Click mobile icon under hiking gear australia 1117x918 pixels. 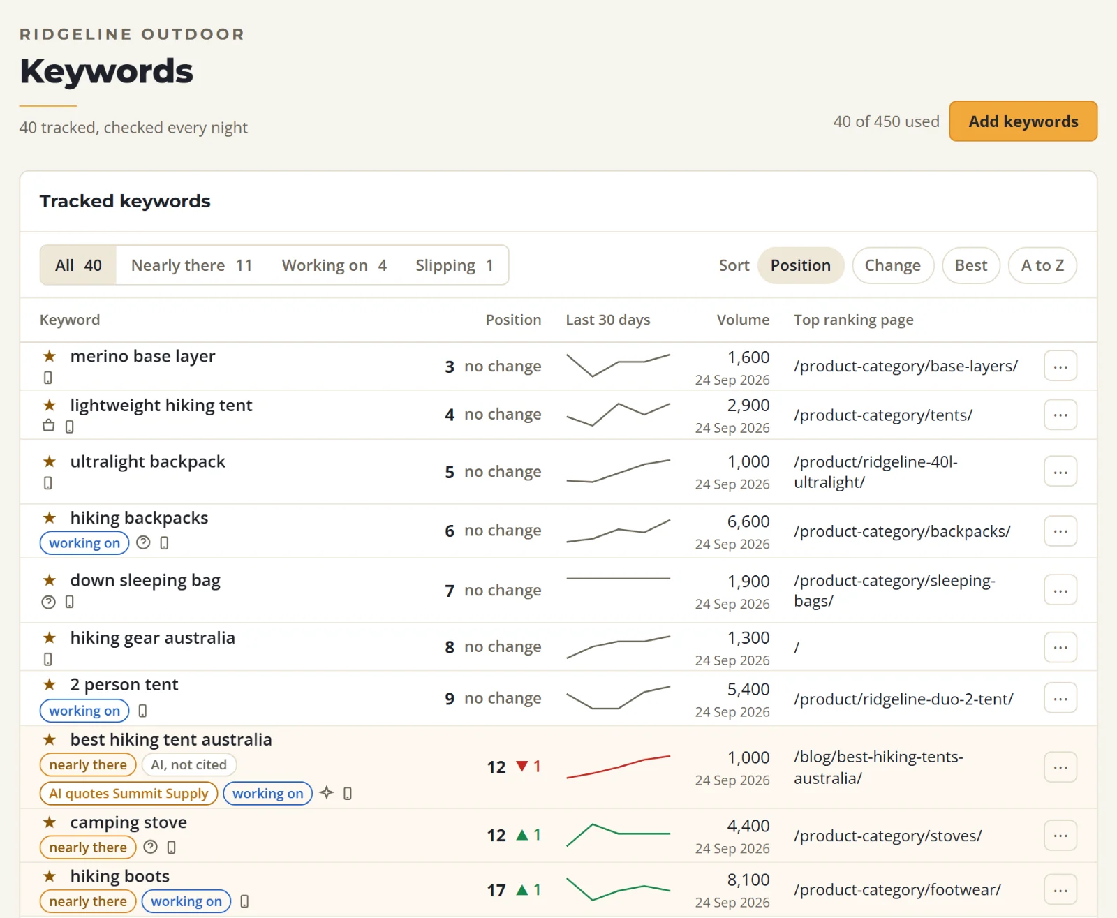click(48, 659)
